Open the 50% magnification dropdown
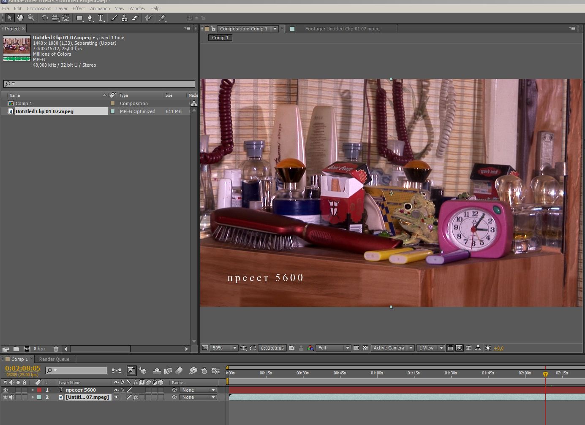 point(224,348)
